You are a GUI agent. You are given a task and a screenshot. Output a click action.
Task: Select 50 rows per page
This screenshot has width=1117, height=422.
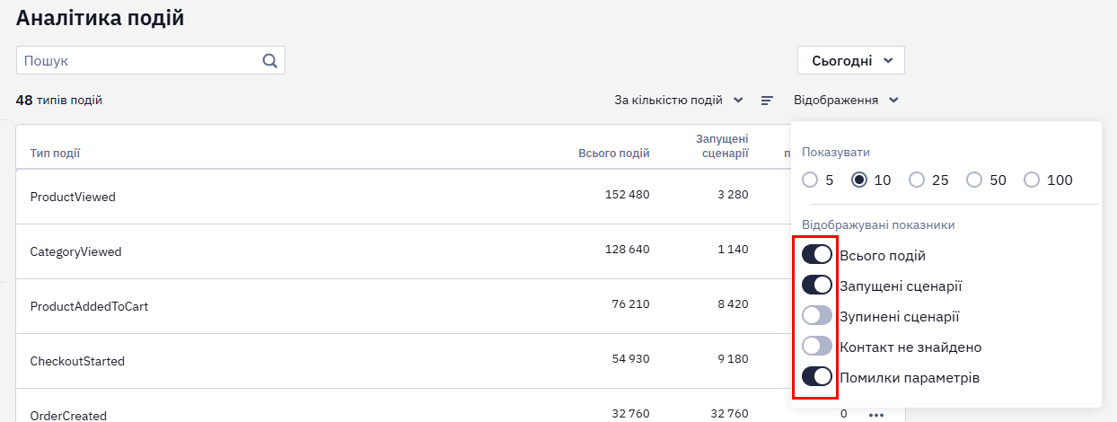point(974,180)
